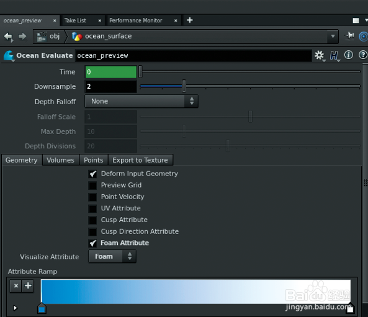
Task: Click the forward navigation arrow
Action: pyautogui.click(x=22, y=37)
